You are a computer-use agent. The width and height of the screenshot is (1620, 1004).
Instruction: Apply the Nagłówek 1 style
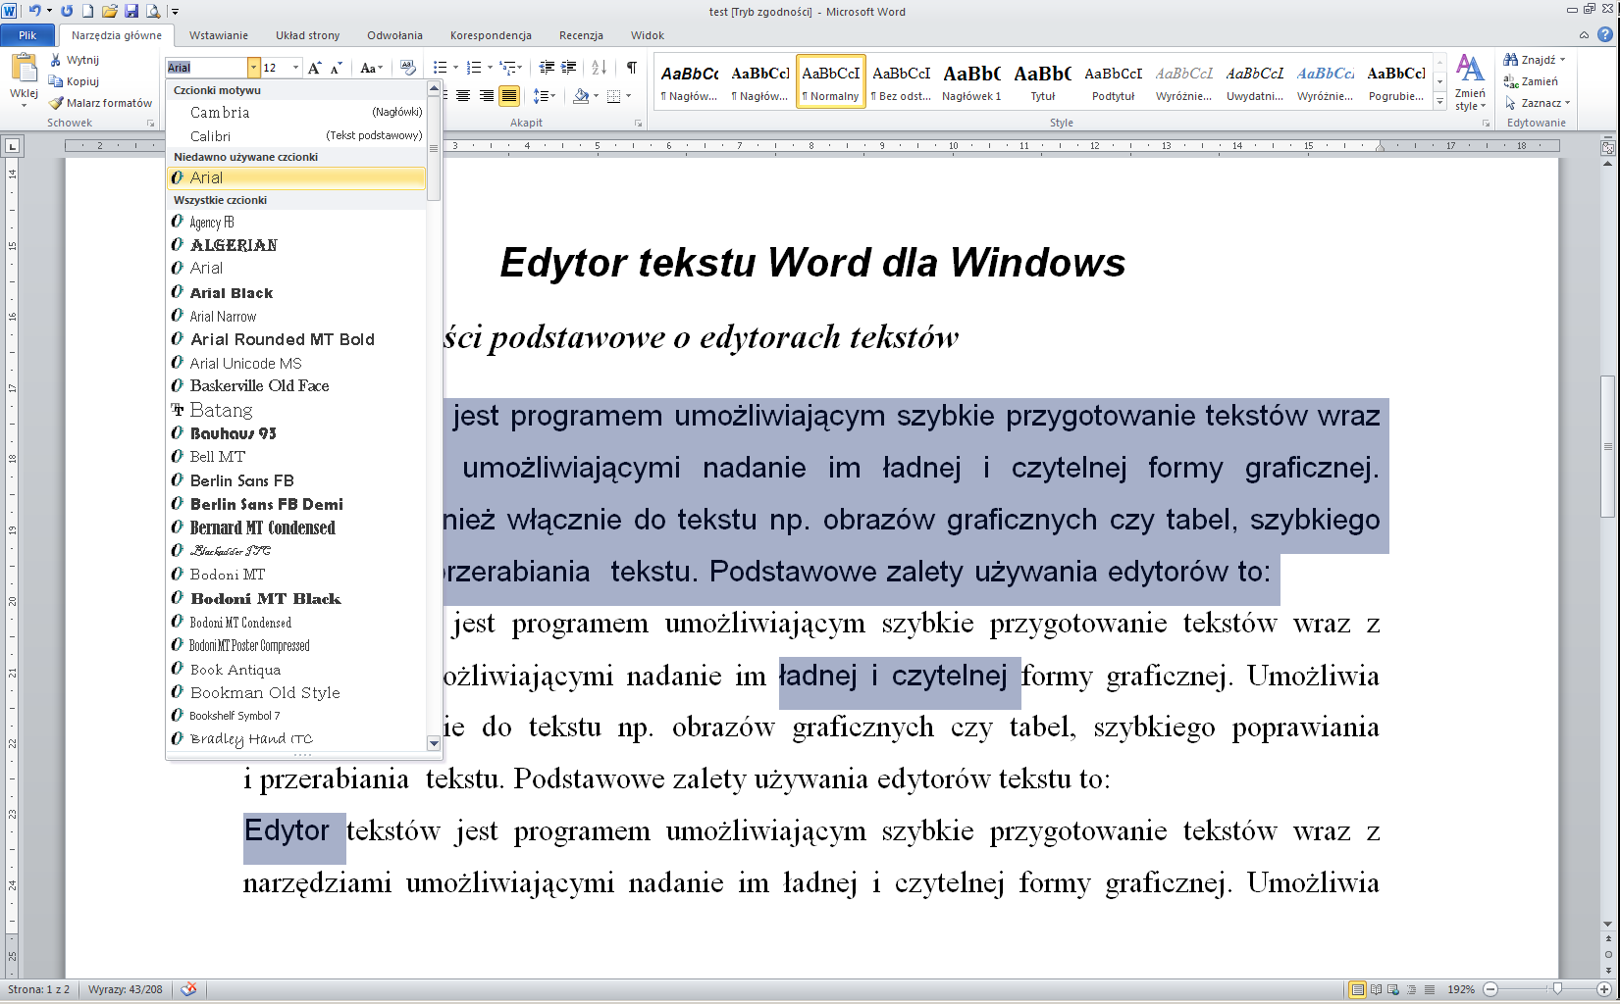tap(971, 82)
